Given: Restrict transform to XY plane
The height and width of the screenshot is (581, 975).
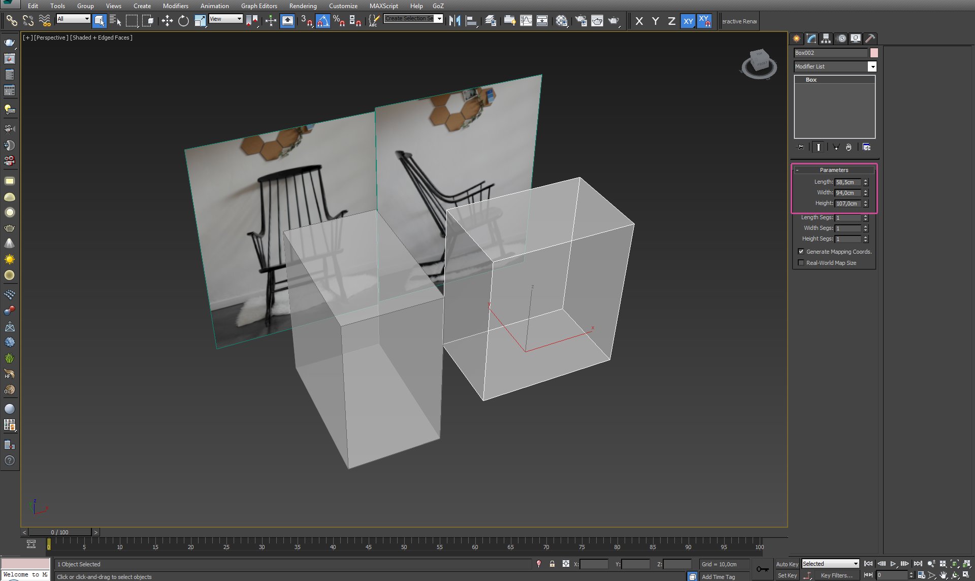Looking at the screenshot, I should click(x=688, y=21).
